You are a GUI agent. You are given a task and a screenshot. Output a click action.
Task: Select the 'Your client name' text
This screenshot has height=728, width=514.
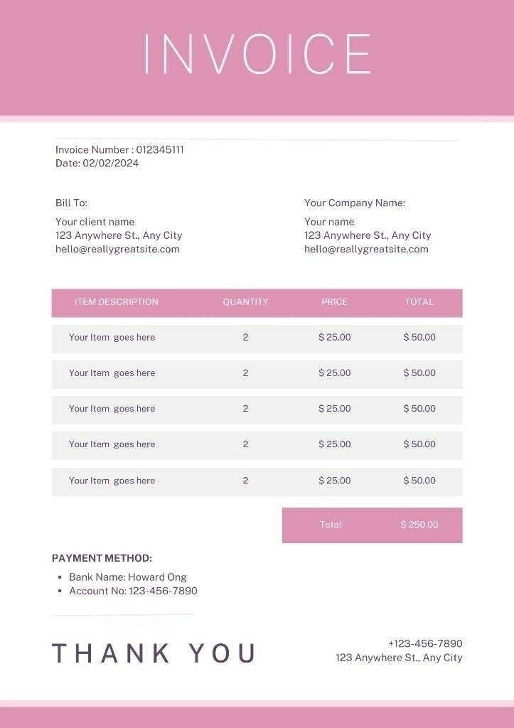point(95,222)
